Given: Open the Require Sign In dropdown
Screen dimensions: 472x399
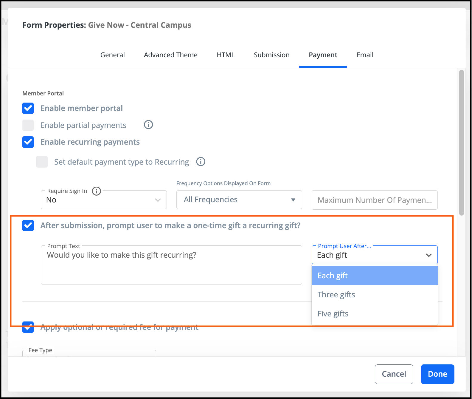Looking at the screenshot, I should pyautogui.click(x=103, y=200).
